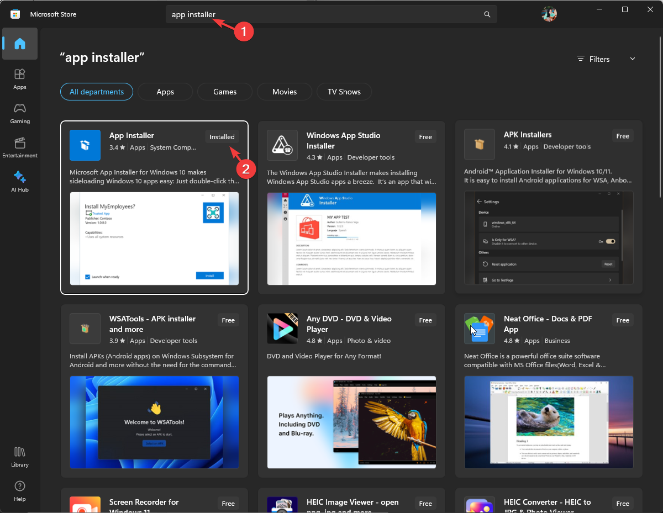
Task: Click Free on Windows App Studio Installer
Action: click(x=425, y=136)
